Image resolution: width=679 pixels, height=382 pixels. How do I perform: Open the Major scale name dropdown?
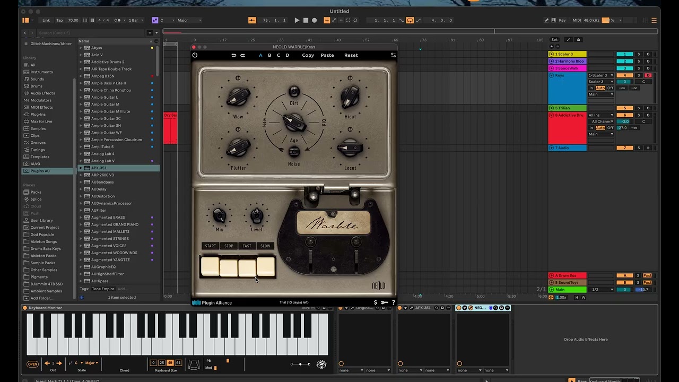[x=189, y=20]
